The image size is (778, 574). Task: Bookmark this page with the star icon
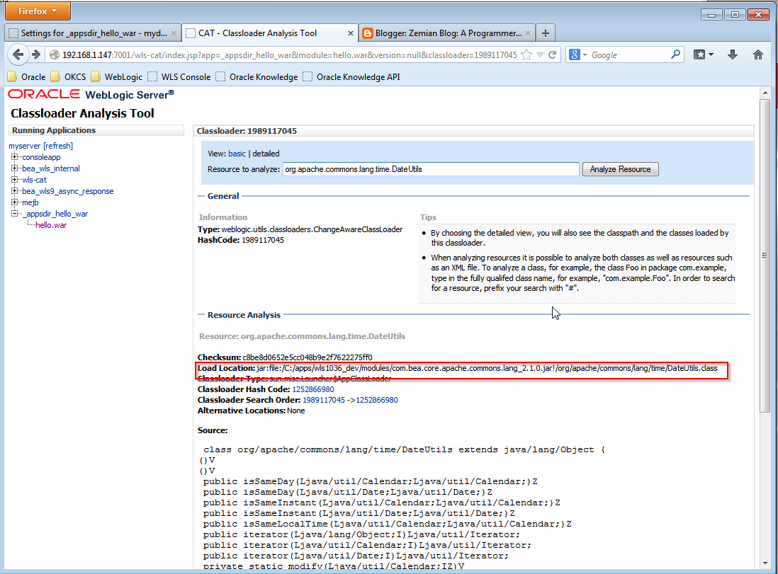pyautogui.click(x=526, y=55)
